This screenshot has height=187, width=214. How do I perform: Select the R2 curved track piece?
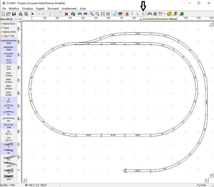pyautogui.click(x=9, y=106)
